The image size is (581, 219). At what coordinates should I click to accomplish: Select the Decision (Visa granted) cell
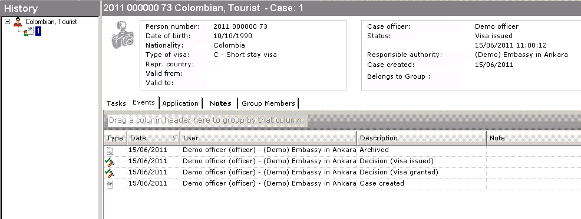(x=421, y=172)
